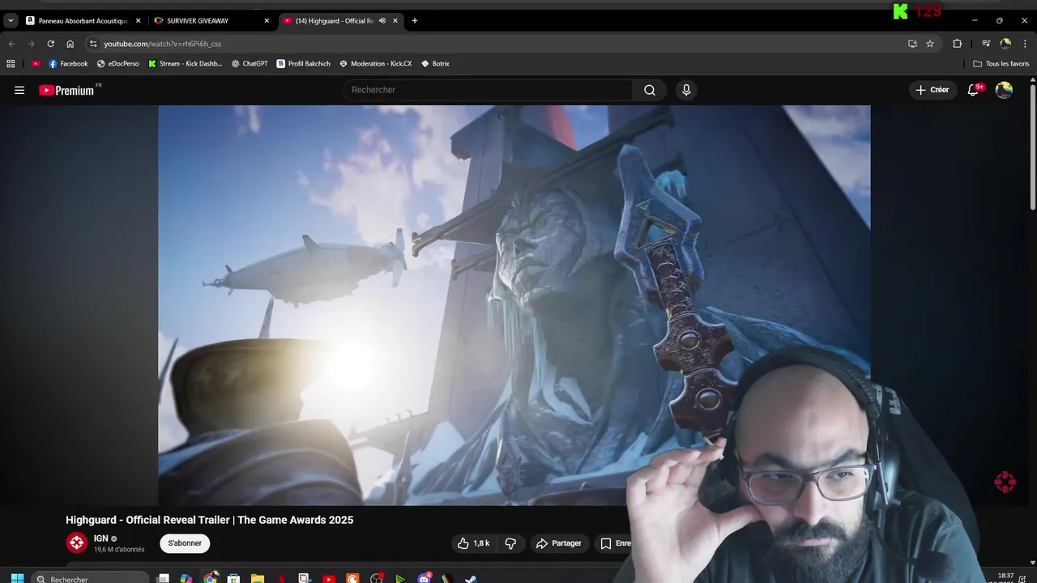
Task: Open File Explorer from the taskbar
Action: coord(258,578)
